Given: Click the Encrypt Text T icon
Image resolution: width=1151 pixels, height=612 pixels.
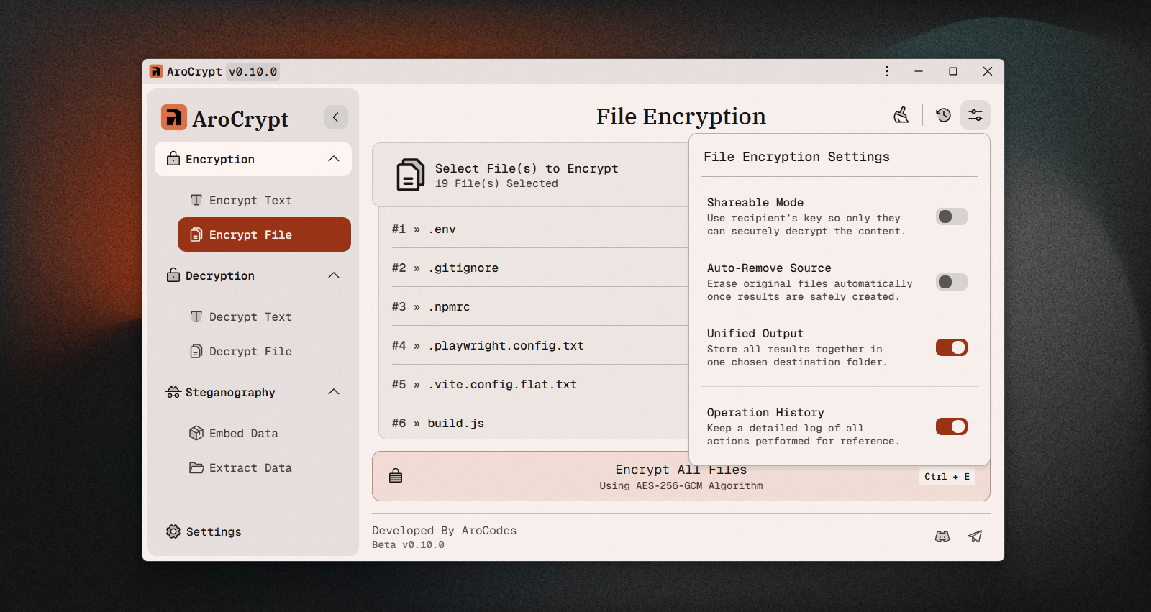Looking at the screenshot, I should 196,200.
